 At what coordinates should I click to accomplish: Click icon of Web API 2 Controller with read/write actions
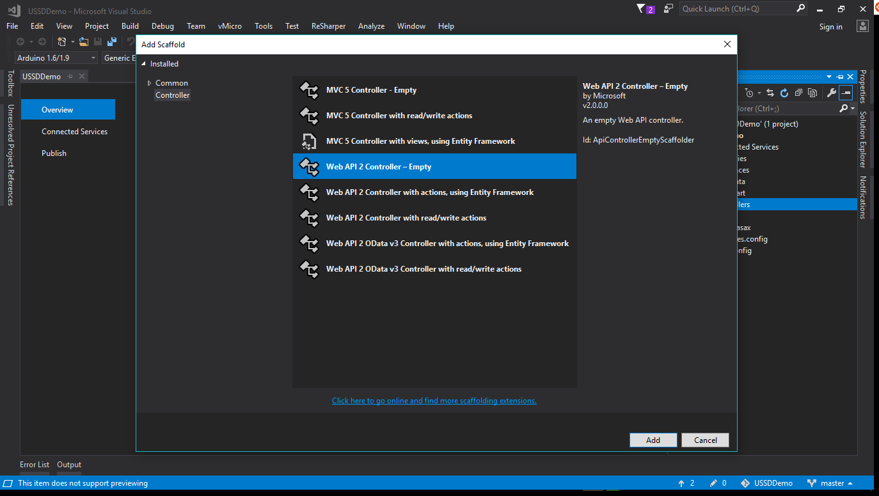click(x=309, y=218)
